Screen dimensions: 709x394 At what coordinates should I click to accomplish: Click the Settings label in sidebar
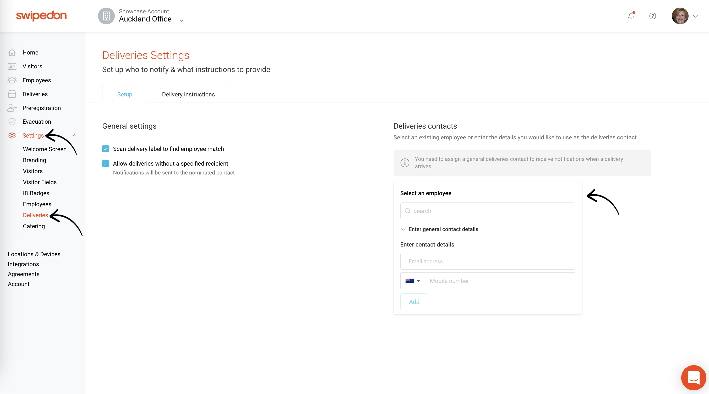[x=33, y=135]
